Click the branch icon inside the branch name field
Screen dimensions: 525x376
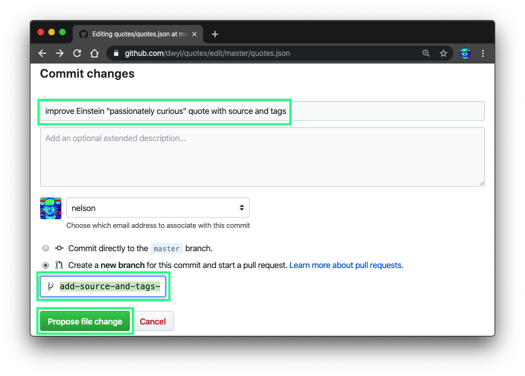pos(52,286)
